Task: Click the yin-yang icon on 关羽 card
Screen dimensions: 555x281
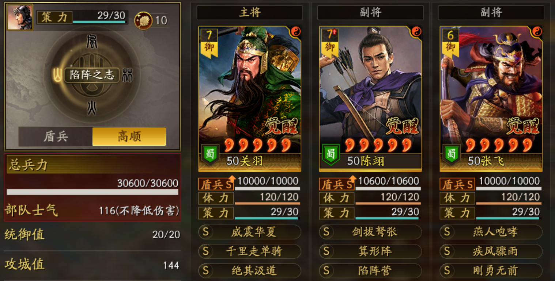Action: tap(295, 32)
